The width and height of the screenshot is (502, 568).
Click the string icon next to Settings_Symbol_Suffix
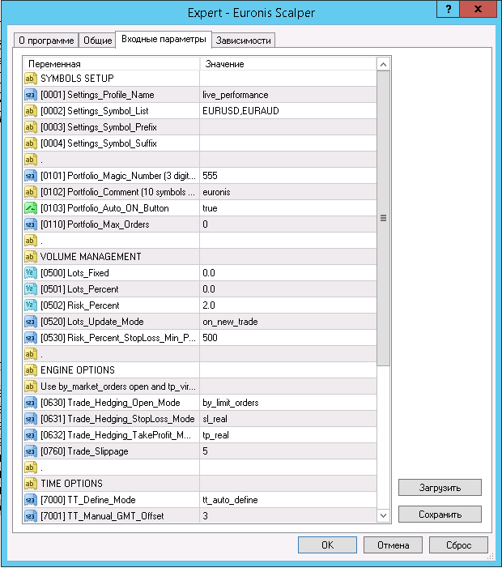31,143
